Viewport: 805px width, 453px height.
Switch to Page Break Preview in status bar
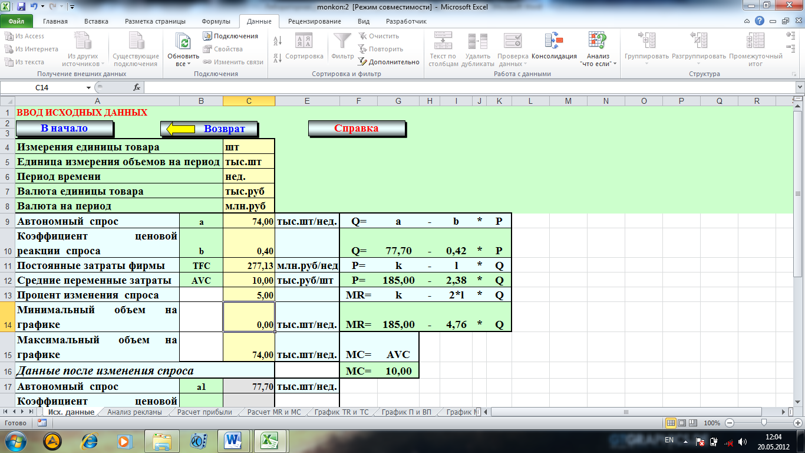tap(694, 423)
